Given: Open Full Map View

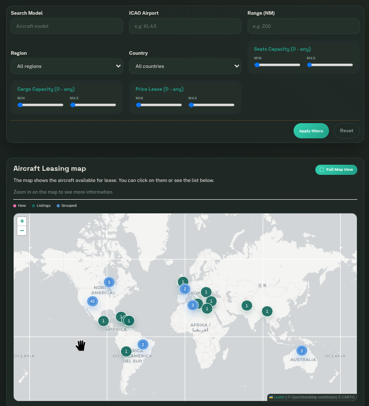Looking at the screenshot, I should point(336,170).
